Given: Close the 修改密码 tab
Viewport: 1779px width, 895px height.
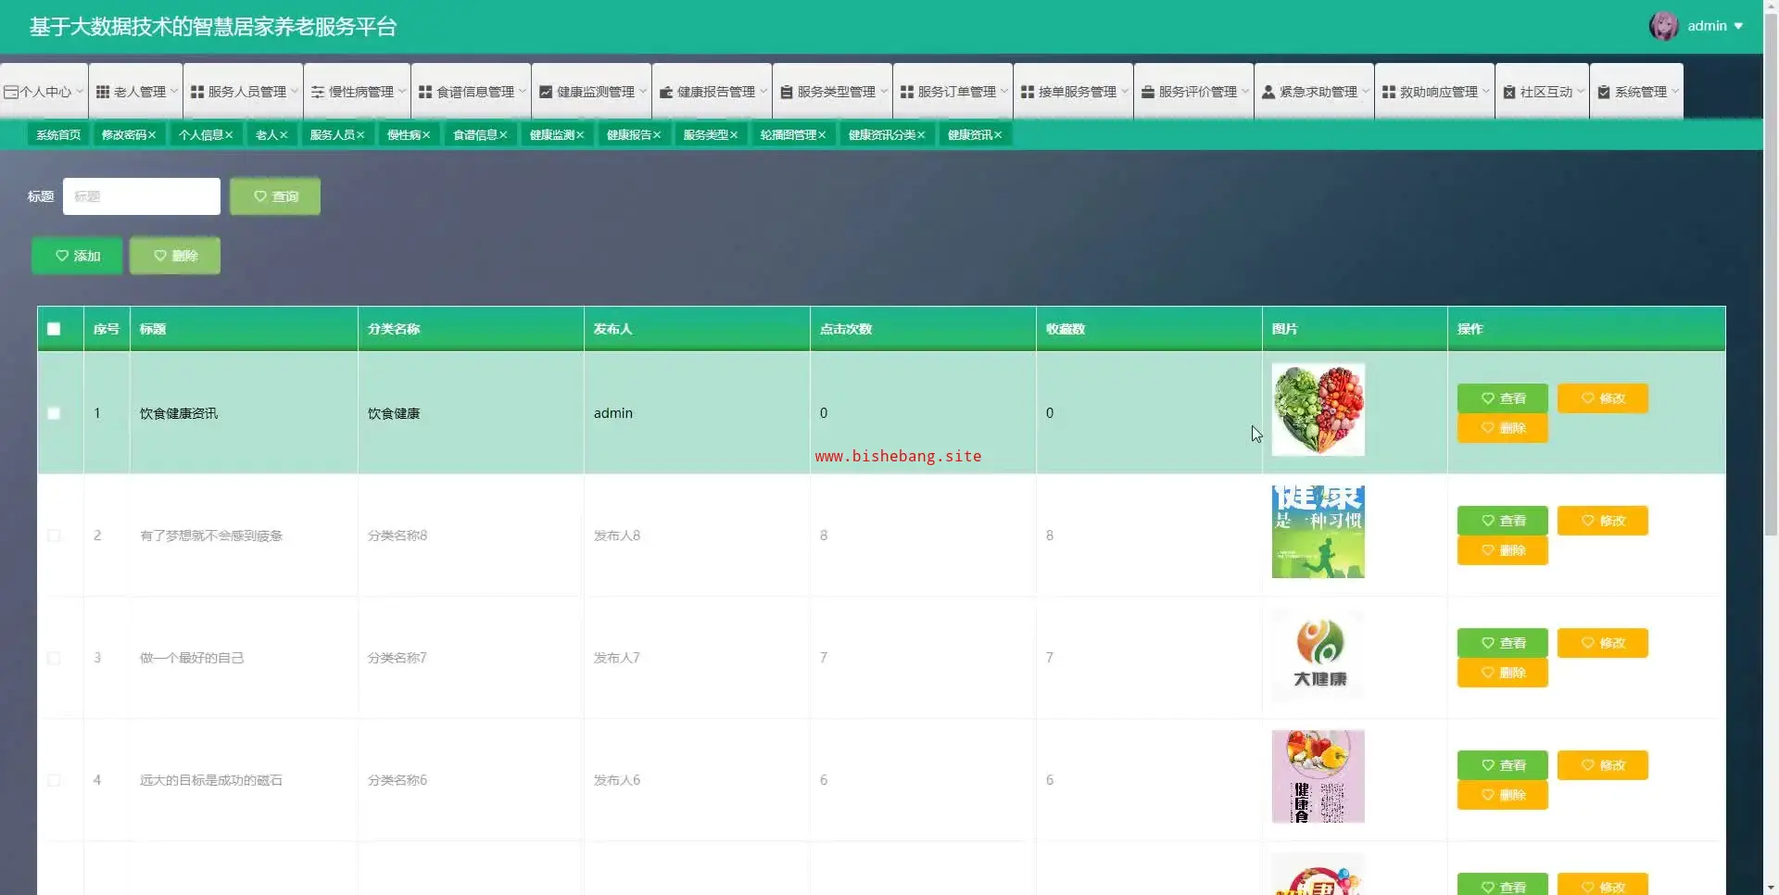Looking at the screenshot, I should (x=152, y=135).
